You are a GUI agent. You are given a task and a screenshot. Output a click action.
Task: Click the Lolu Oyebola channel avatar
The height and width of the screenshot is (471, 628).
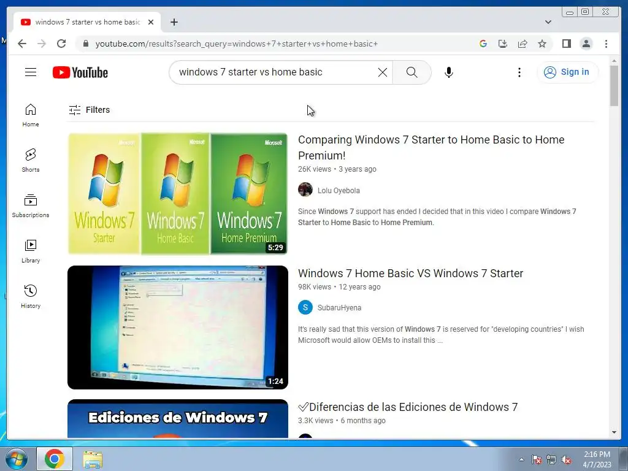click(x=305, y=190)
